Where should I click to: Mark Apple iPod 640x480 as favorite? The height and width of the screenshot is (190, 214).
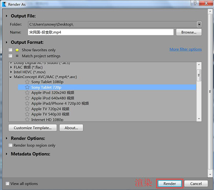(x=27, y=98)
